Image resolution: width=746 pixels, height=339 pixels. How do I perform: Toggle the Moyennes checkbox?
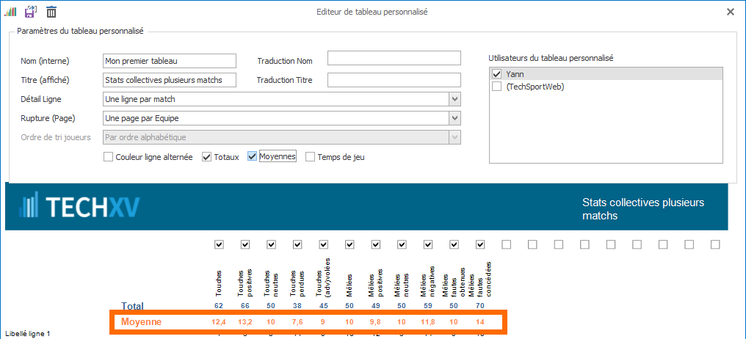point(253,156)
